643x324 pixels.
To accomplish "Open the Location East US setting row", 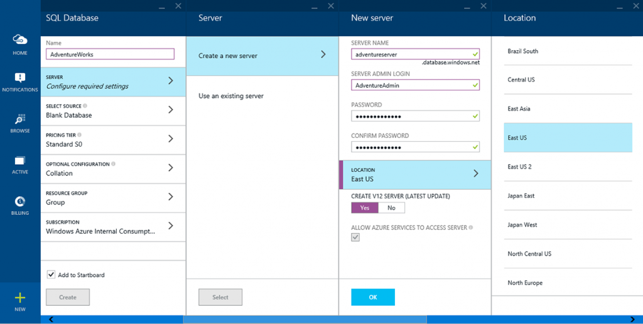I will (x=415, y=175).
